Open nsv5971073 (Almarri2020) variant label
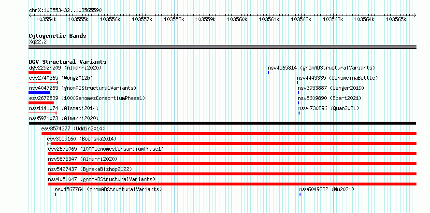The height and width of the screenshot is (213, 430). point(64,118)
